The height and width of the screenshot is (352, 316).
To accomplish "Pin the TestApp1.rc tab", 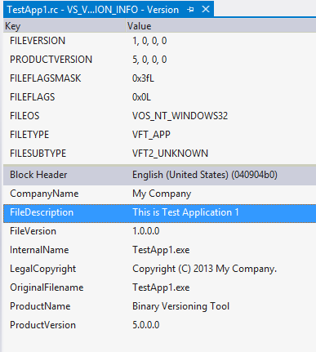I will coord(190,10).
